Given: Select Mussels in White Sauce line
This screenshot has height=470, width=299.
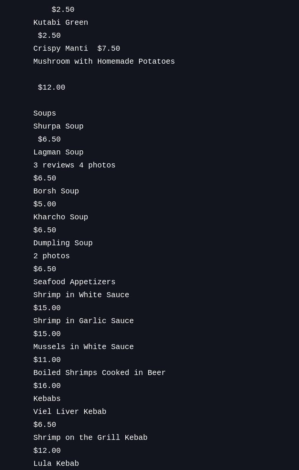Looking at the screenshot, I should tap(83, 347).
